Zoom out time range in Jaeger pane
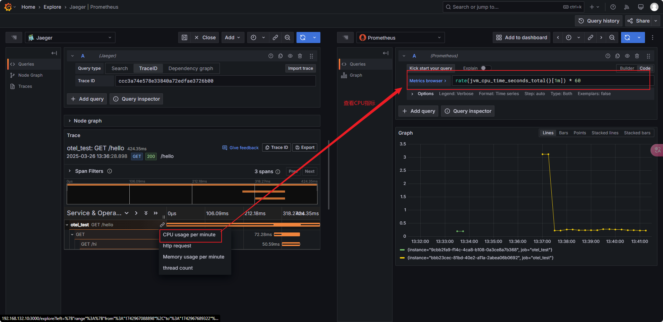 (287, 37)
